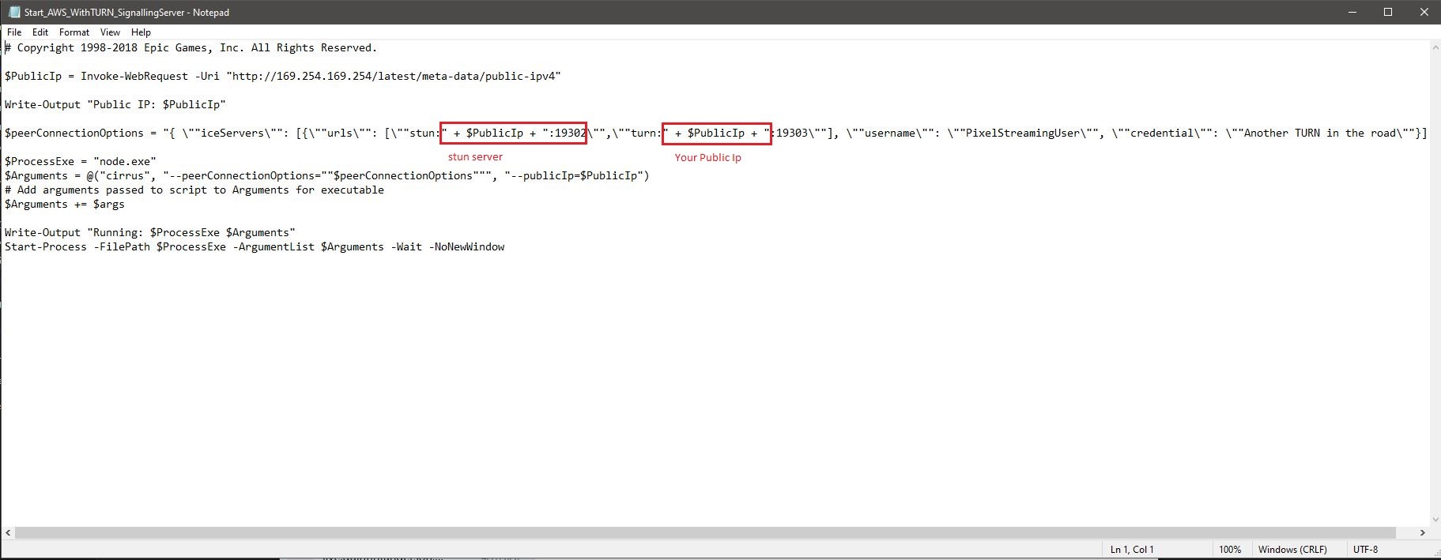Click the '$Arguments += $args' line
The image size is (1441, 560).
pyautogui.click(x=65, y=205)
